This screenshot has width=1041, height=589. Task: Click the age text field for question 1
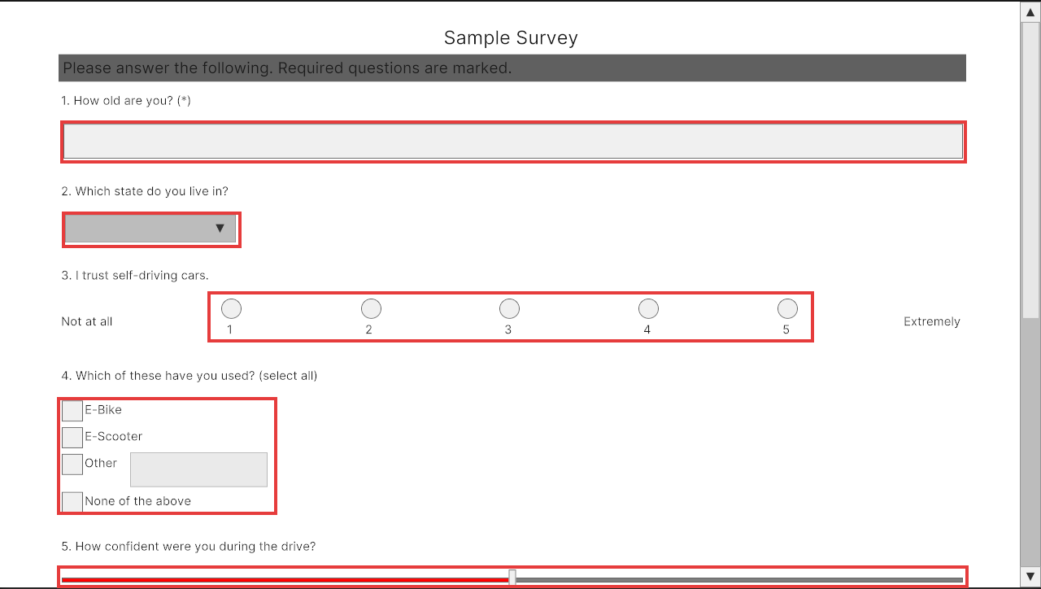[513, 142]
